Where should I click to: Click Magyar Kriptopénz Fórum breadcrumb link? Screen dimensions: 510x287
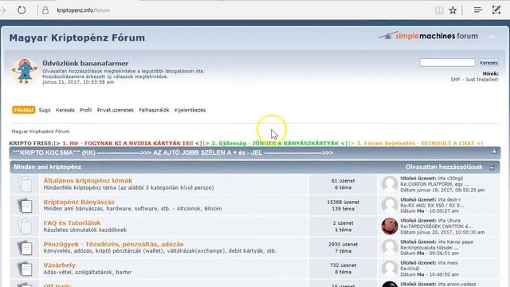[x=41, y=132]
